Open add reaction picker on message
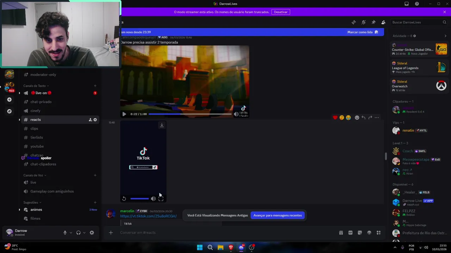The height and width of the screenshot is (253, 451). click(x=357, y=118)
